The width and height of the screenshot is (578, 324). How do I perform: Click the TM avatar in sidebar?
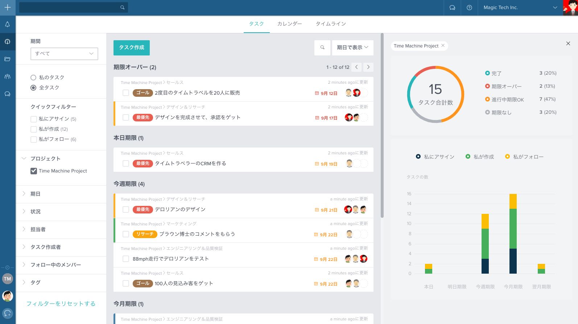click(8, 279)
